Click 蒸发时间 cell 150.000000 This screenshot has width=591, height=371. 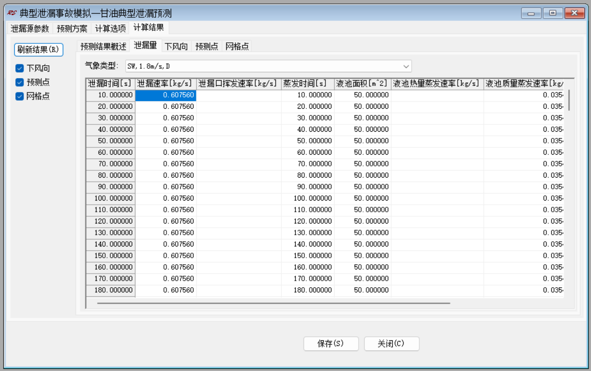[308, 256]
